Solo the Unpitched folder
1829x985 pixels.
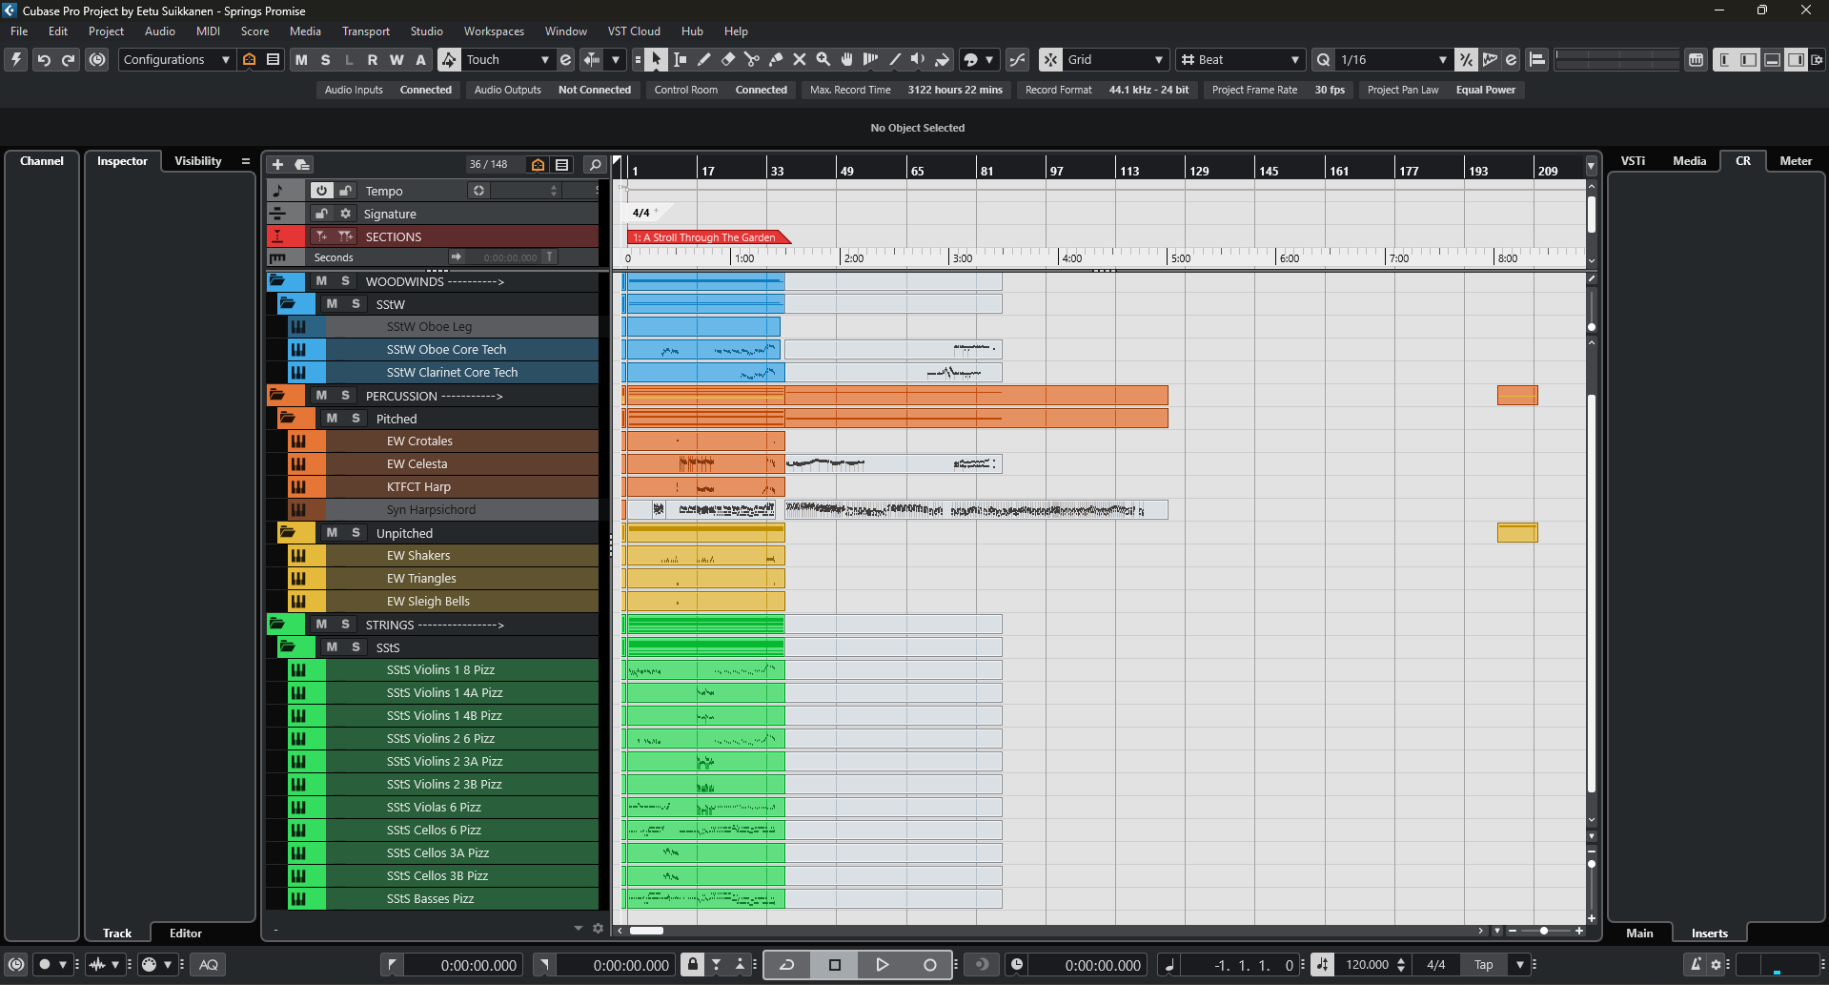coord(356,533)
